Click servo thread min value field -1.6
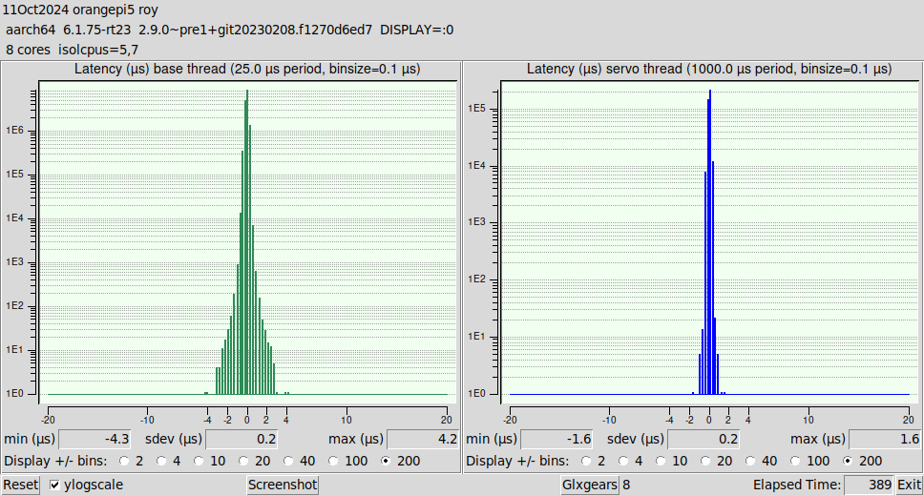This screenshot has width=924, height=496. [556, 439]
